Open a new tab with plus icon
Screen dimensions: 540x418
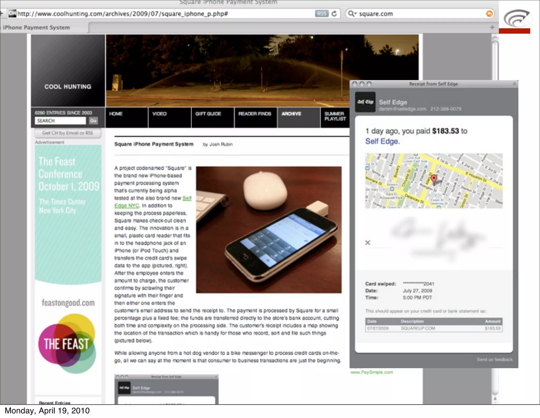492,27
